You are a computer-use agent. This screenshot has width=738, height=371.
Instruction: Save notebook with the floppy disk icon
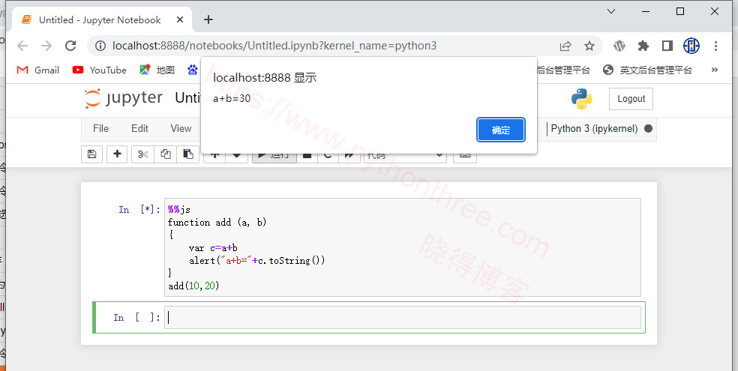(x=91, y=154)
